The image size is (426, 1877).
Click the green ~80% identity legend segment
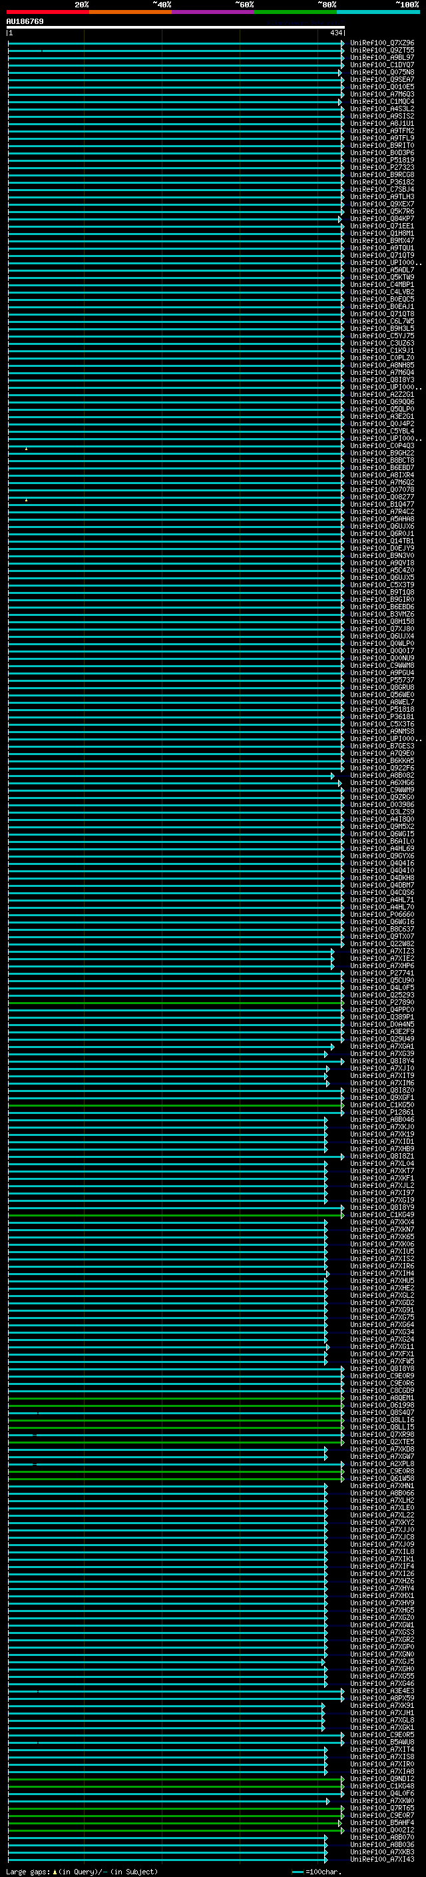click(x=296, y=12)
